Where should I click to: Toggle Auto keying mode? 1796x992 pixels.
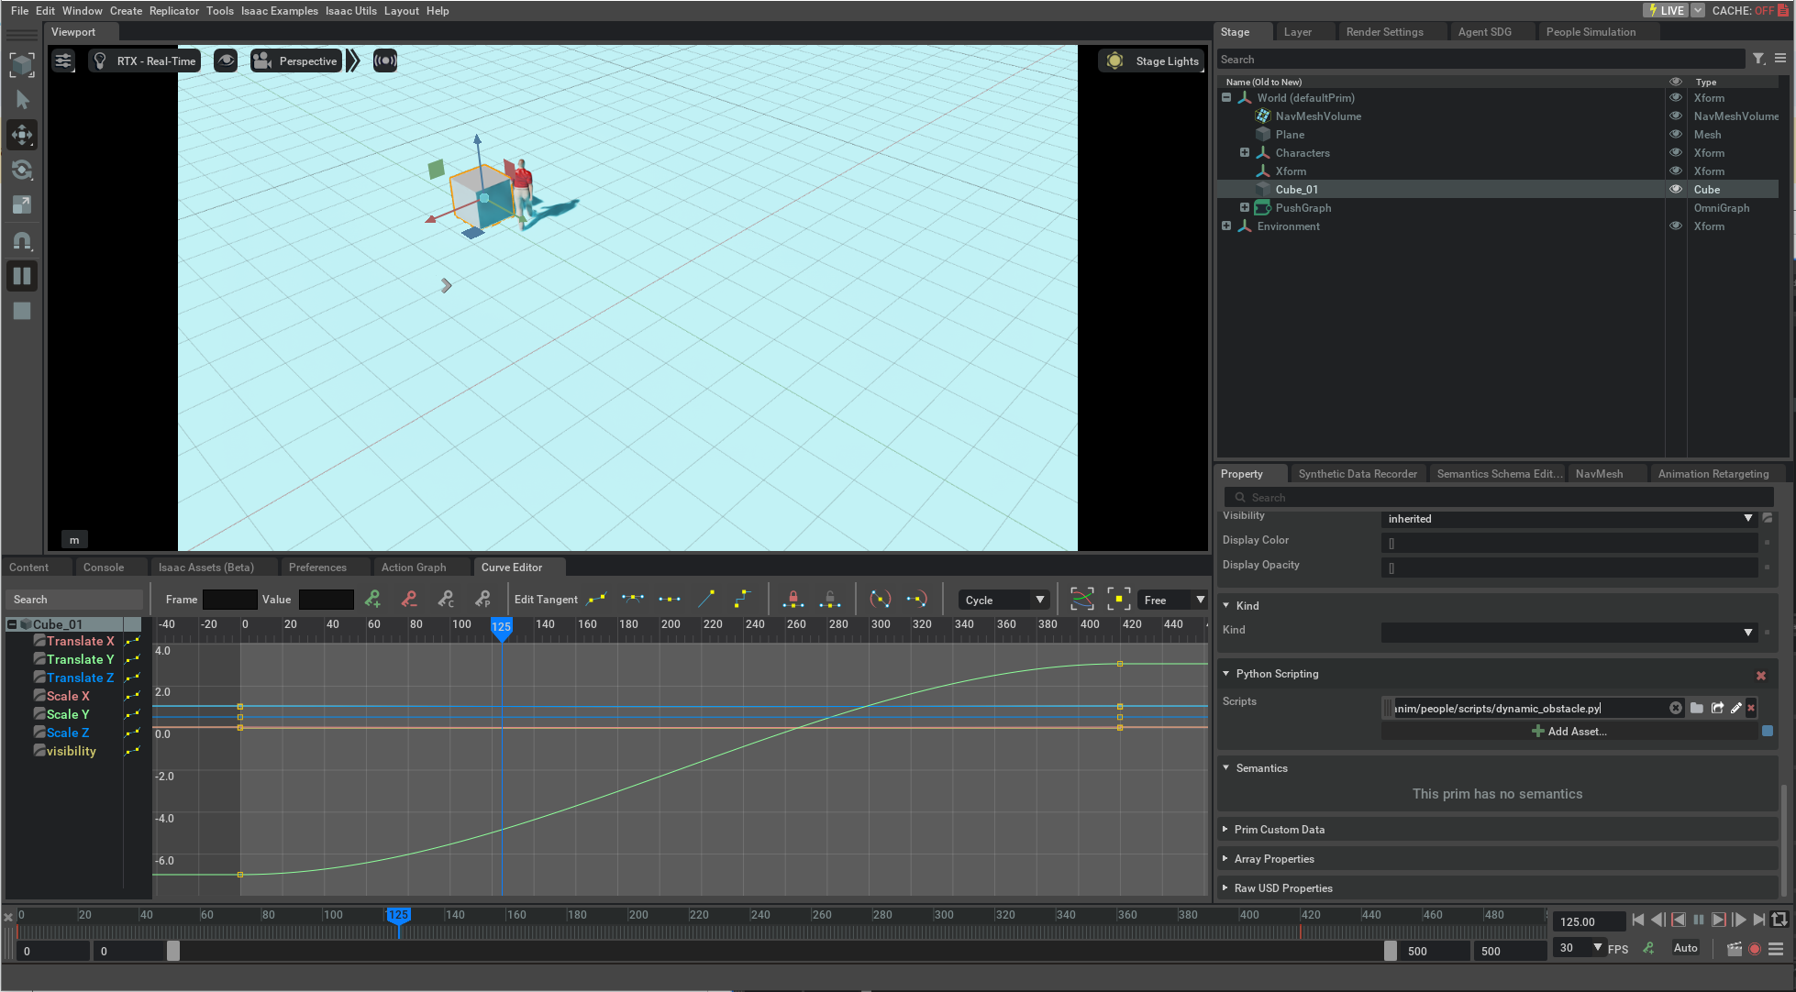[1685, 948]
